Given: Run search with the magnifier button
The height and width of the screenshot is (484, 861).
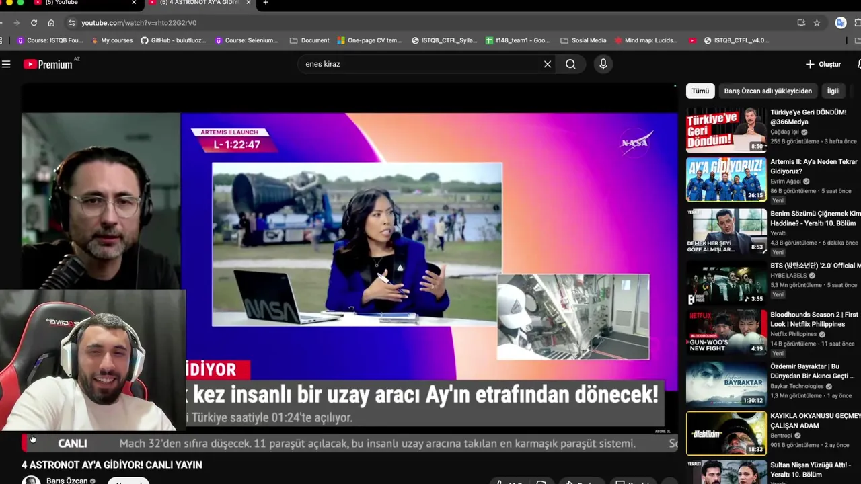Looking at the screenshot, I should coord(570,64).
